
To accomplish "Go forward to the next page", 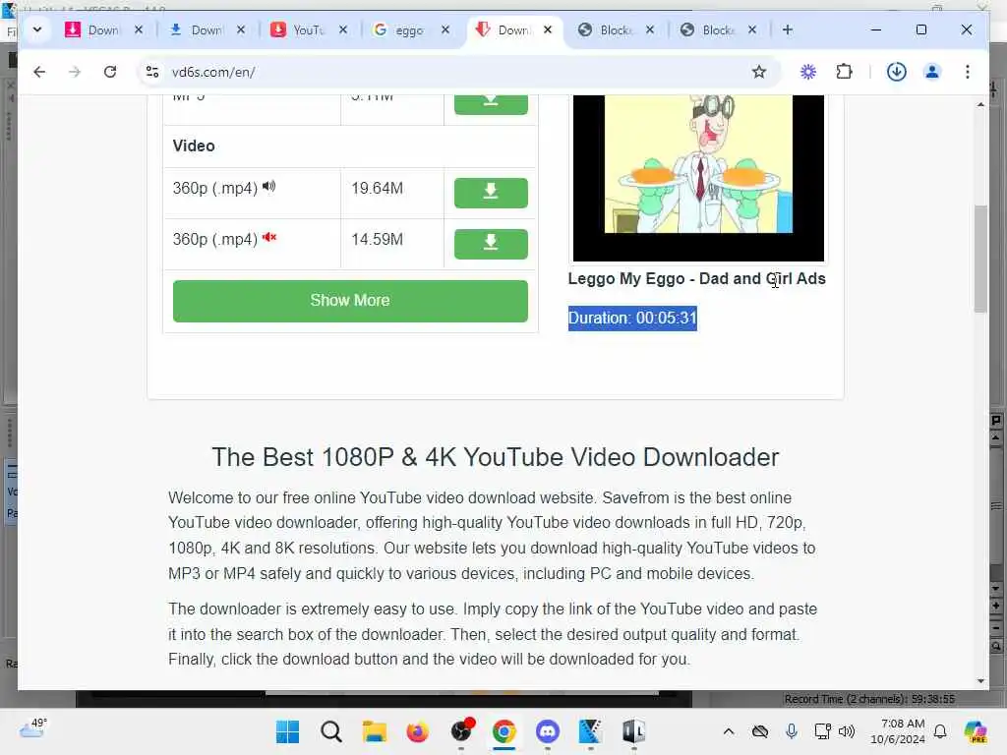I will 75,72.
